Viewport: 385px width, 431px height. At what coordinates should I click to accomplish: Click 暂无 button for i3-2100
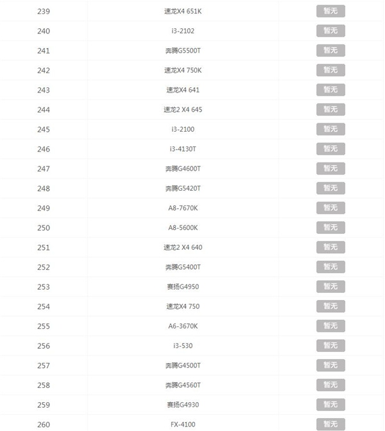pos(330,129)
